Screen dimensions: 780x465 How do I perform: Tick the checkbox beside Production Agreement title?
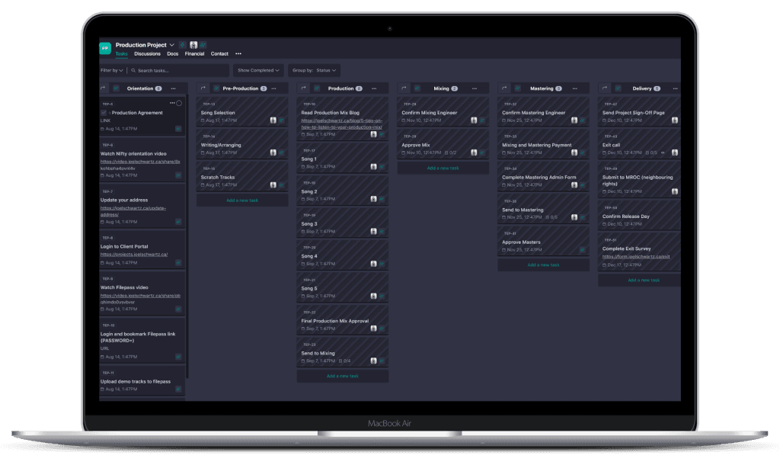tap(104, 112)
